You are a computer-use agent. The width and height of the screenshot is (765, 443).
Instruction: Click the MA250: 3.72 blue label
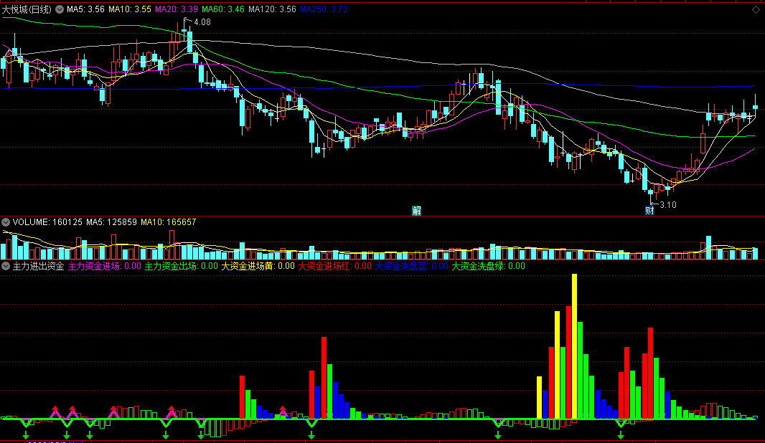(324, 9)
